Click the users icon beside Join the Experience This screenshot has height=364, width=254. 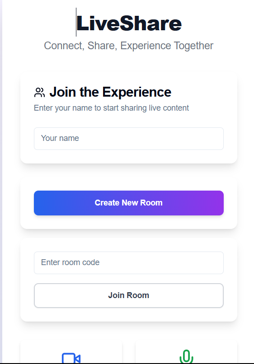(x=39, y=93)
